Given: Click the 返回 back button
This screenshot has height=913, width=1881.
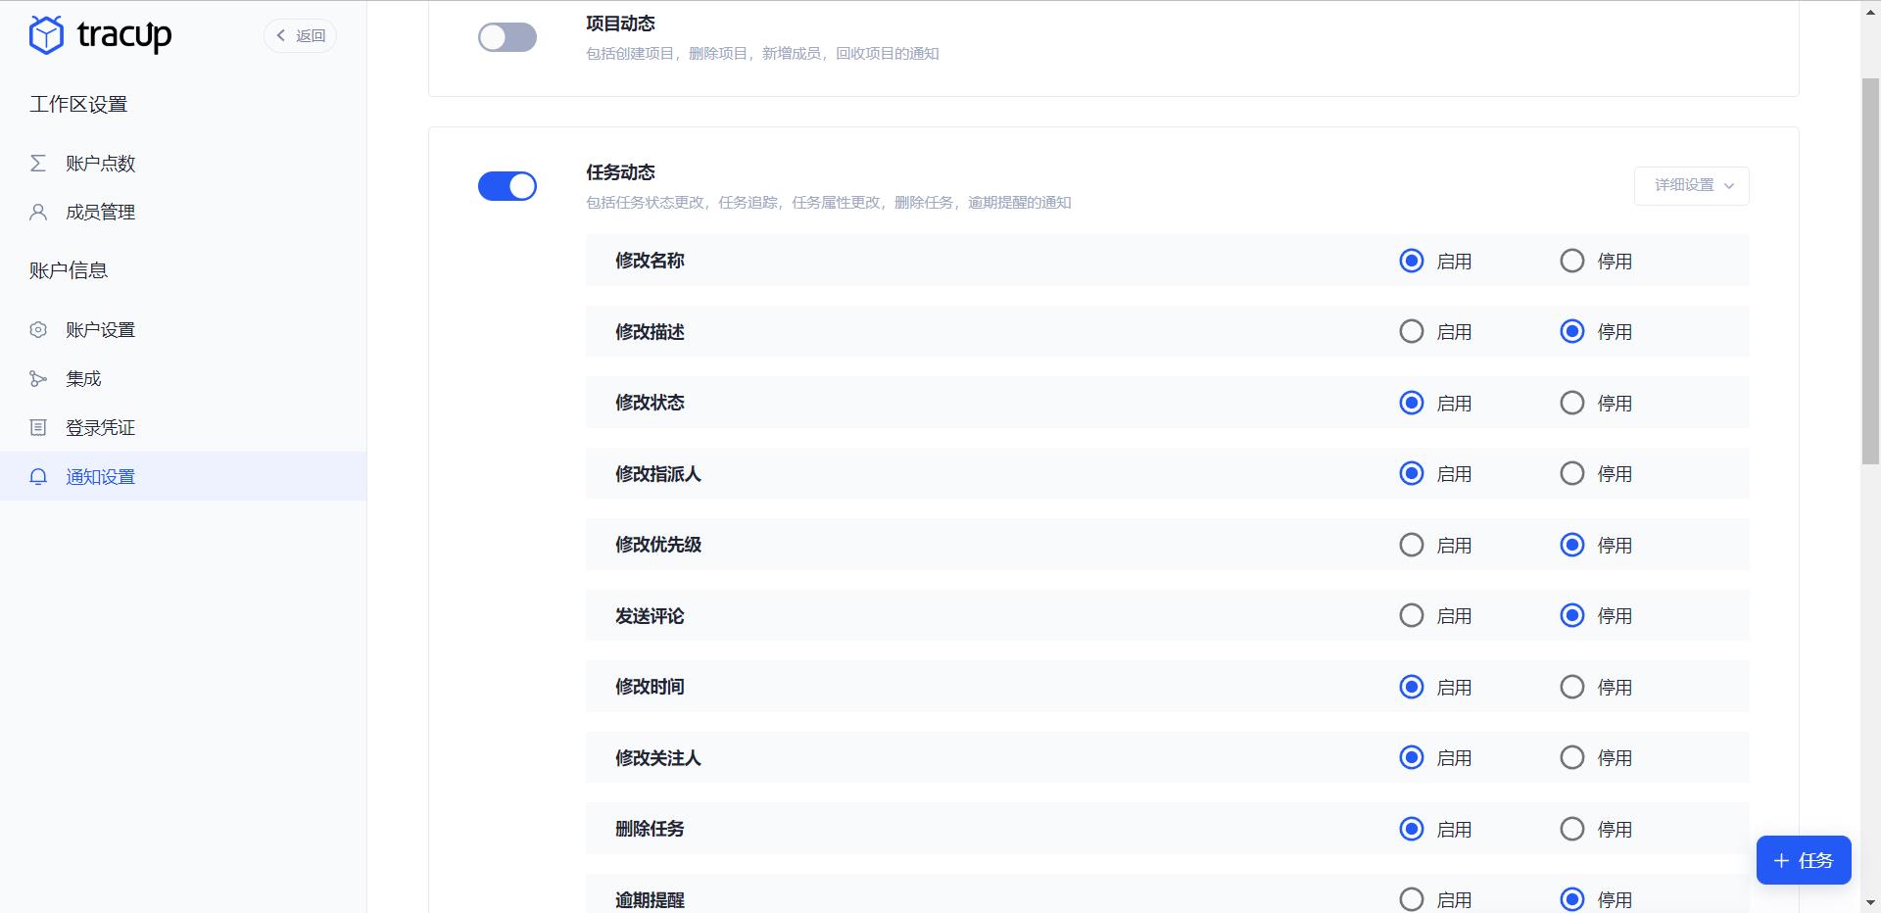Looking at the screenshot, I should coord(300,35).
